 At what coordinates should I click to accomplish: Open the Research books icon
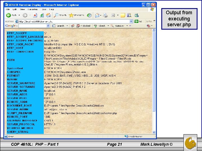[x=129, y=15]
